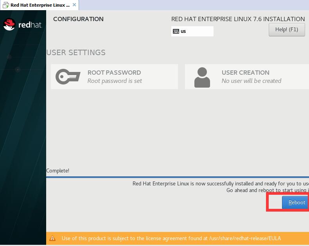The width and height of the screenshot is (309, 246).
Task: Click the 'No user will be created' text
Action: click(252, 81)
